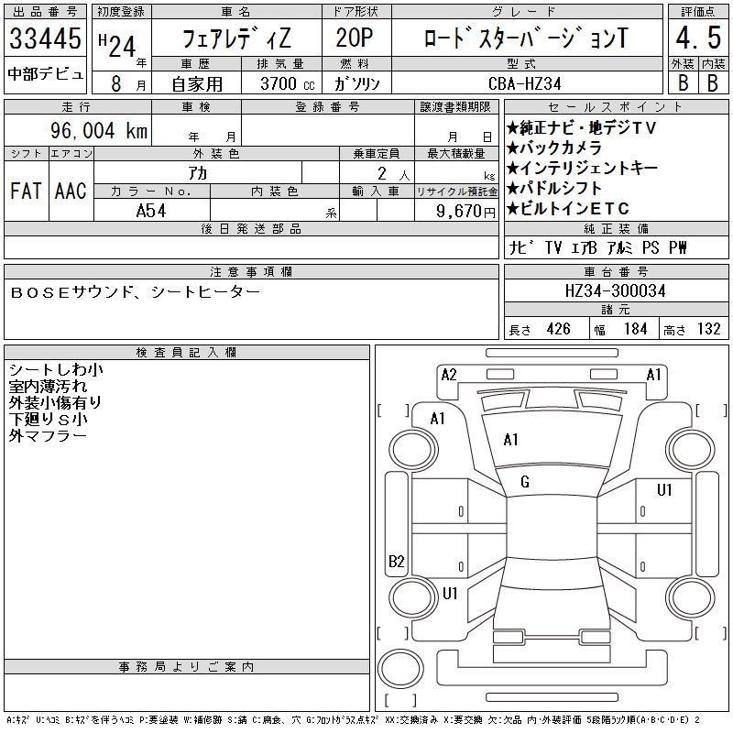
Task: Click the BOSE sound notes text
Action: point(135,292)
